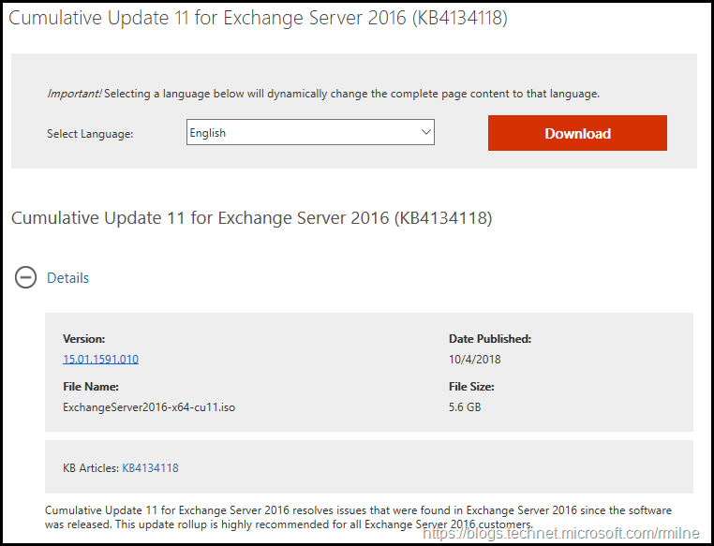The image size is (714, 546).
Task: Click the second Cumulative Update 11 heading
Action: pyautogui.click(x=251, y=218)
